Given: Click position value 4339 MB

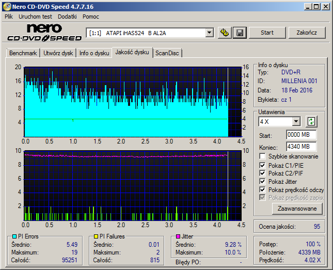Looking at the screenshot, I should (309, 252).
